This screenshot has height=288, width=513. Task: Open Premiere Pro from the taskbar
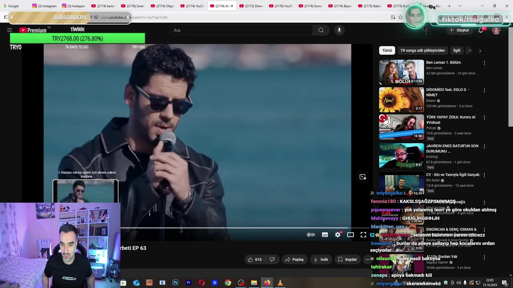188,283
